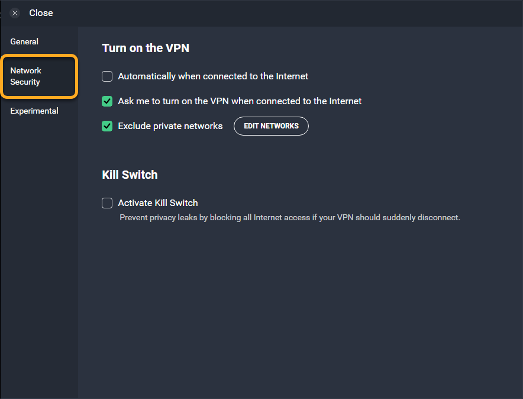Click the X icon beside Close
Image resolution: width=523 pixels, height=399 pixels.
click(15, 13)
